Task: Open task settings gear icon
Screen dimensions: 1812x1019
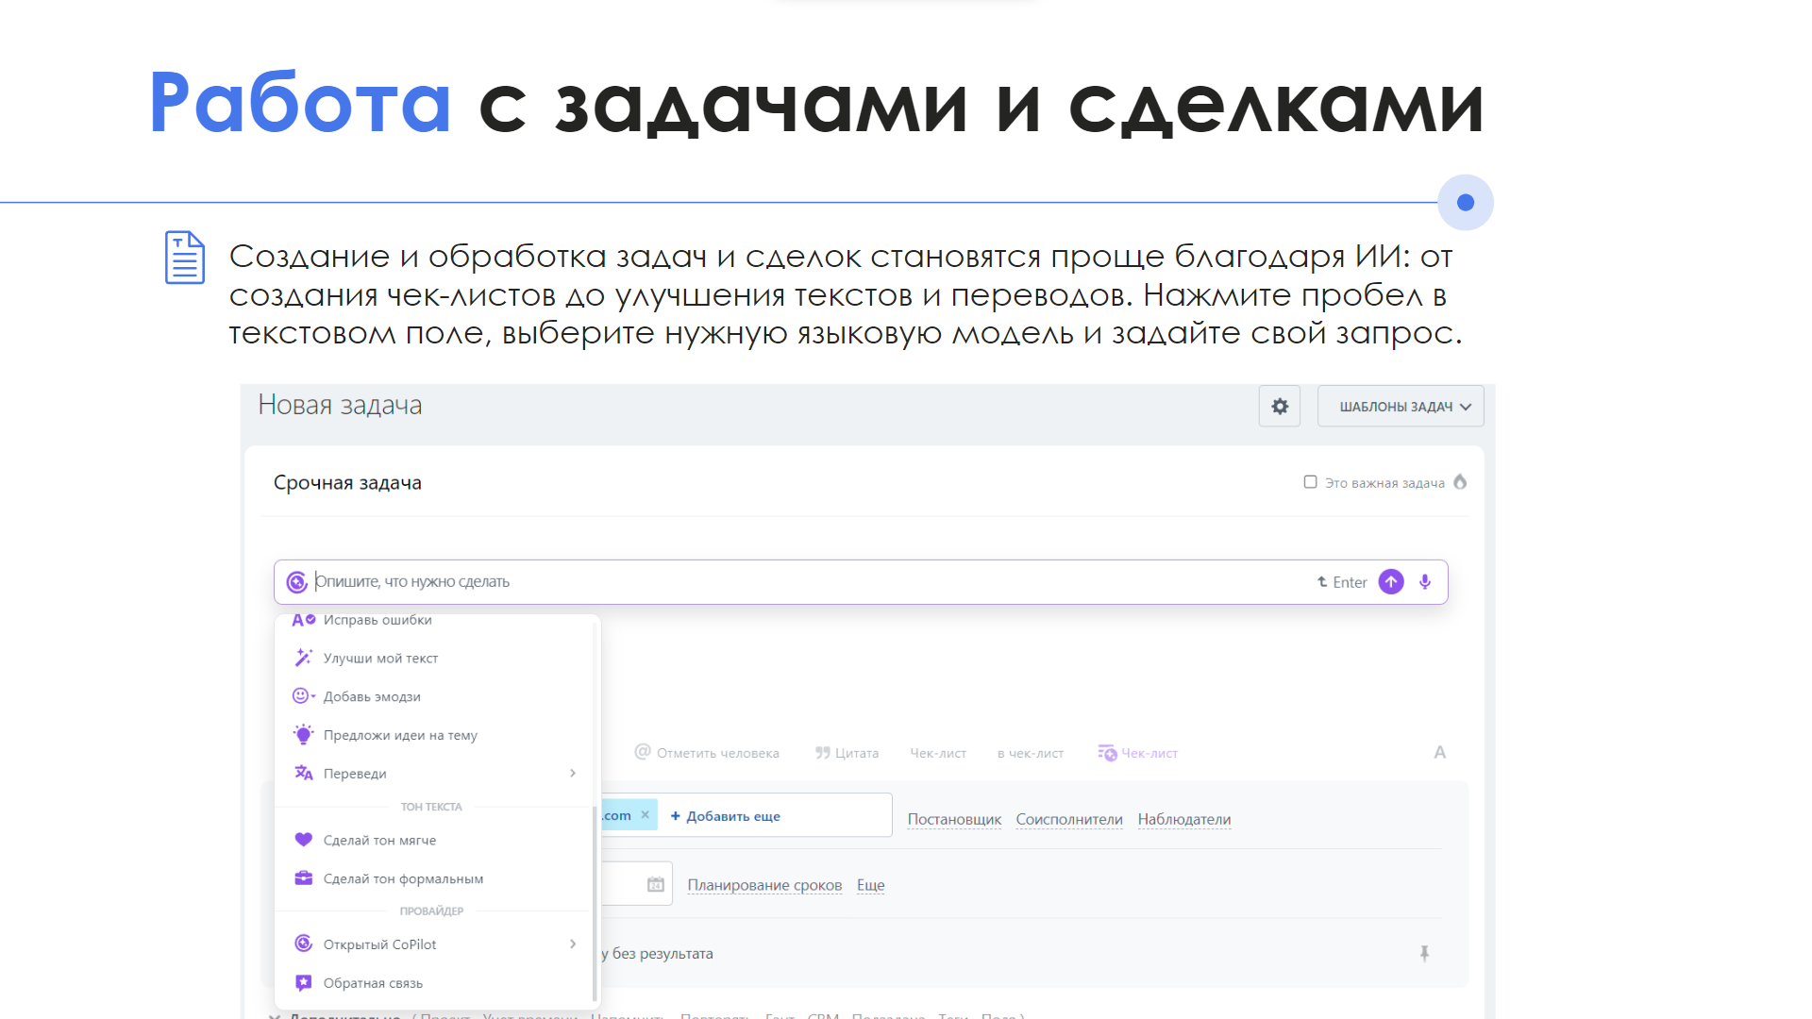Action: (1280, 407)
